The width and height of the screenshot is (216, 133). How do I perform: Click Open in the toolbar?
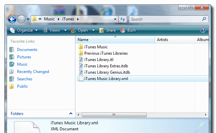click(83, 30)
